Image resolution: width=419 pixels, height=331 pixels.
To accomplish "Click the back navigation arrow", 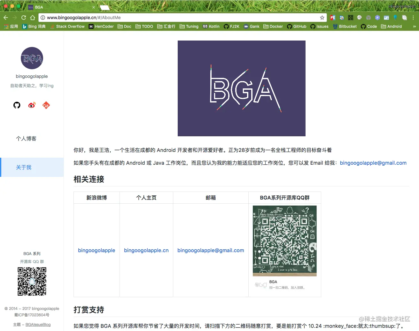I will [x=5, y=18].
